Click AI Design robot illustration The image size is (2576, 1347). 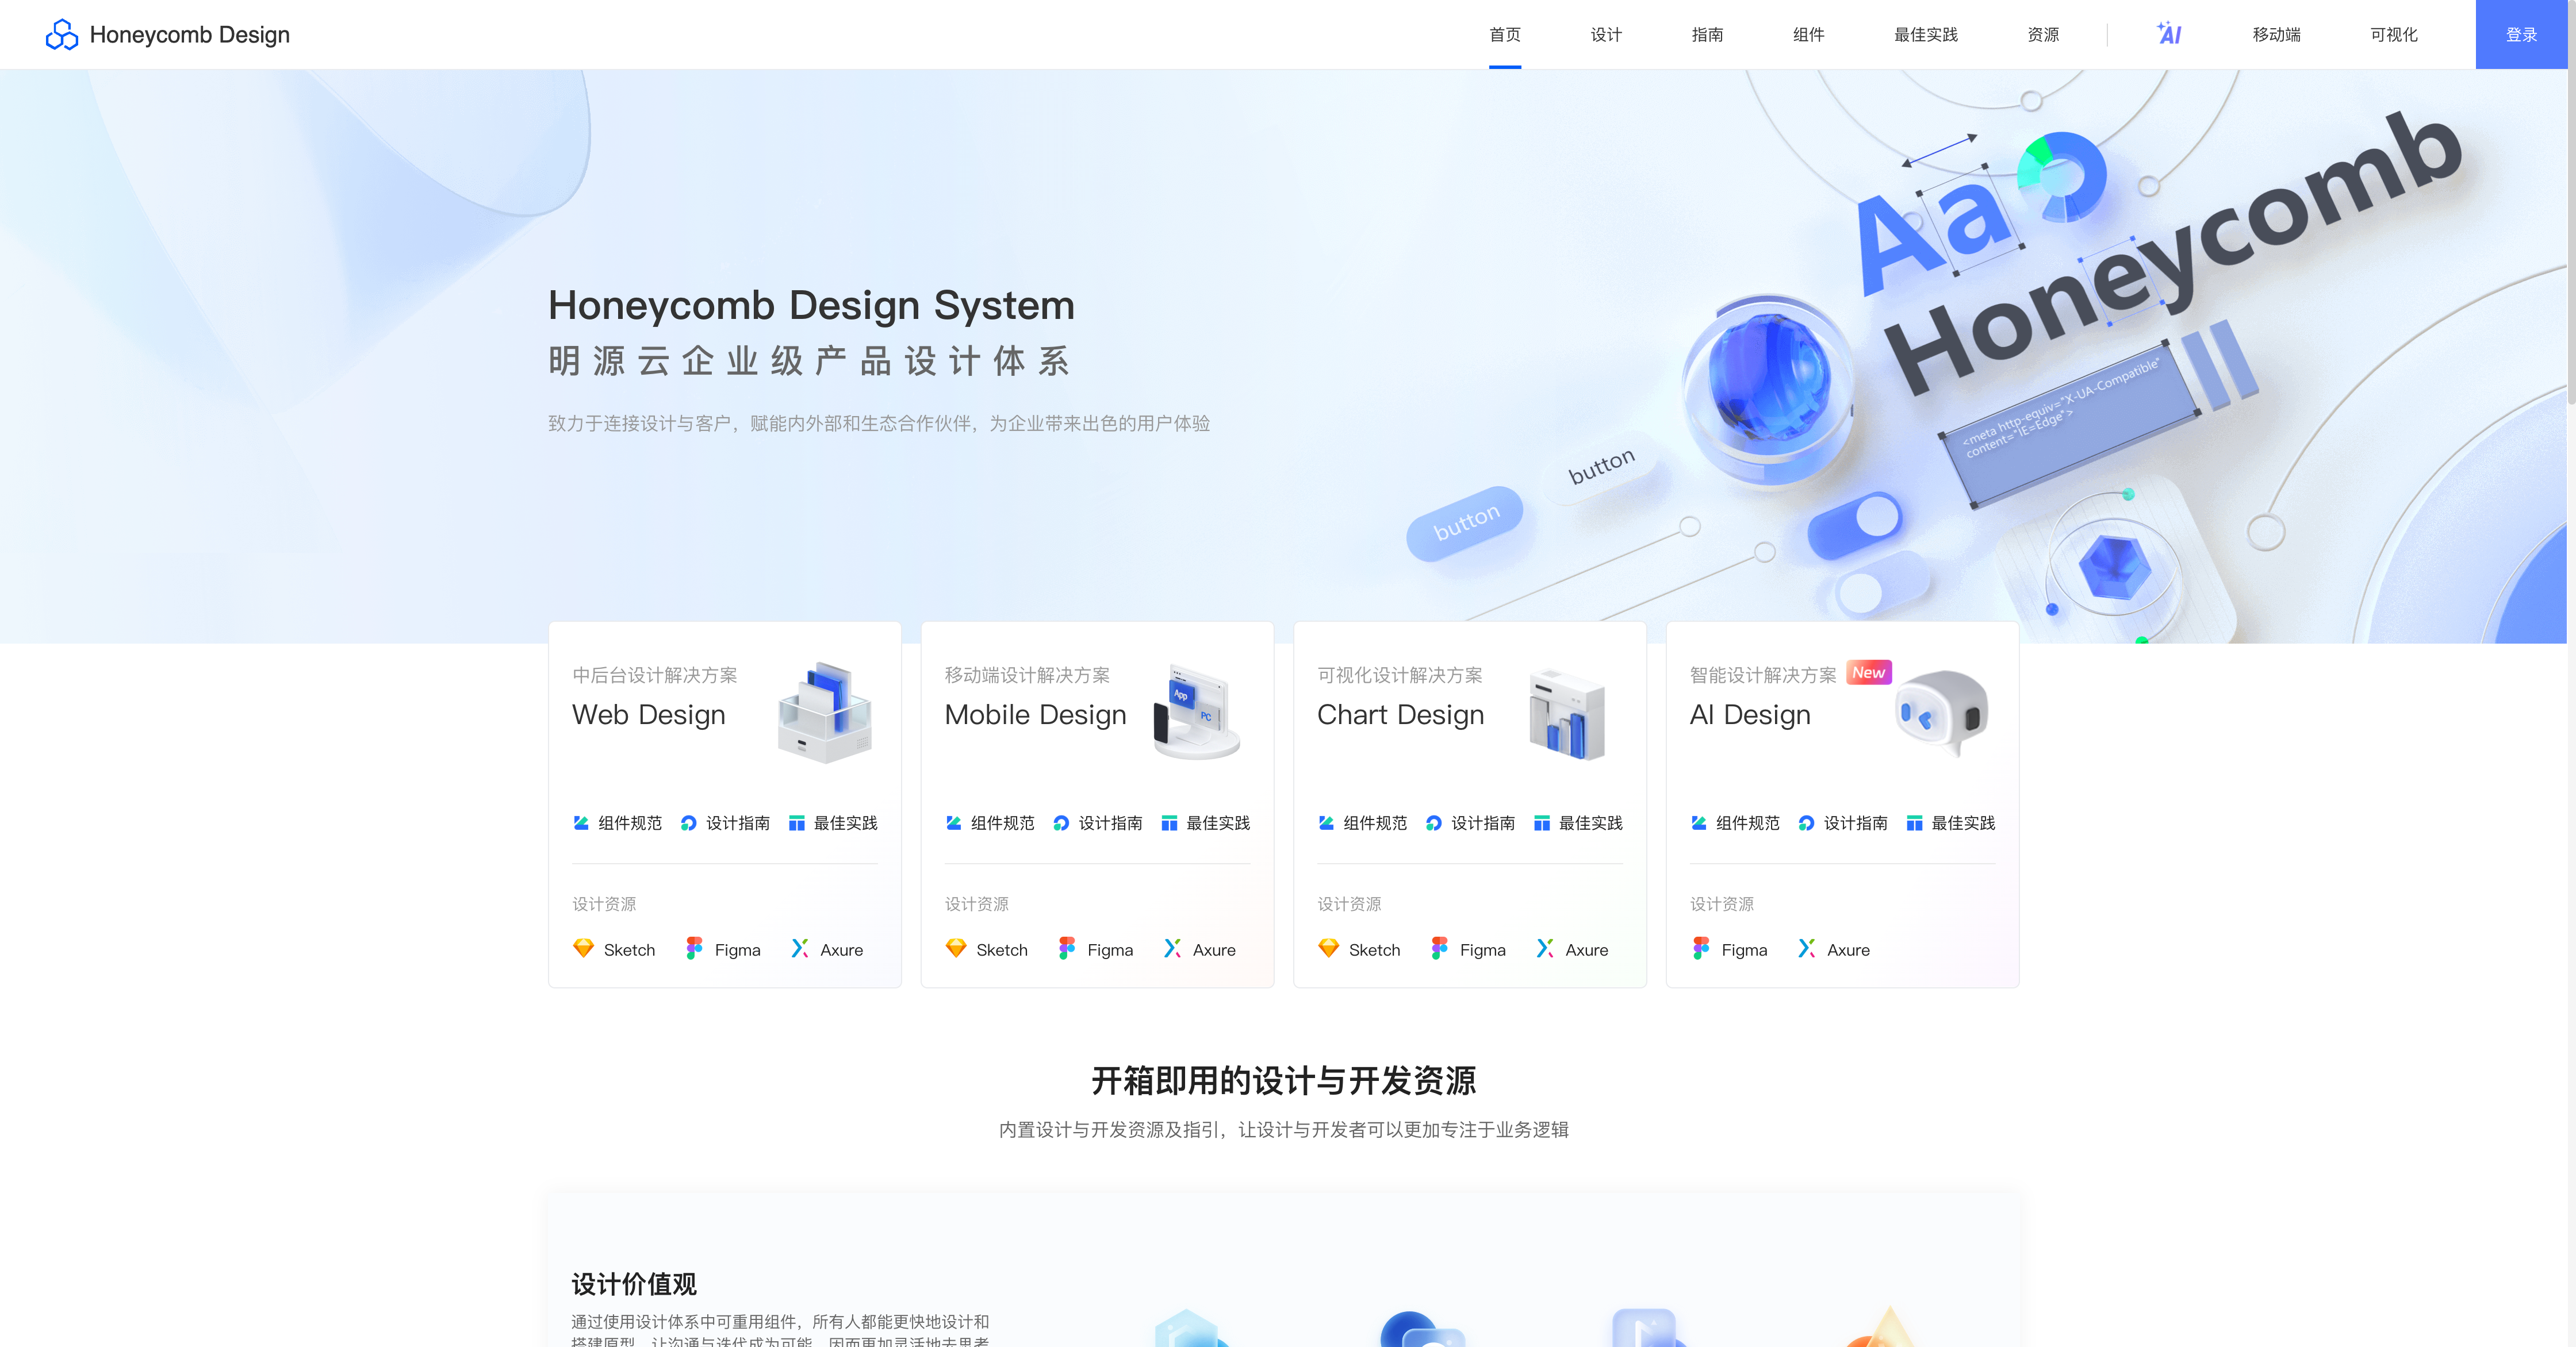pos(1942,713)
